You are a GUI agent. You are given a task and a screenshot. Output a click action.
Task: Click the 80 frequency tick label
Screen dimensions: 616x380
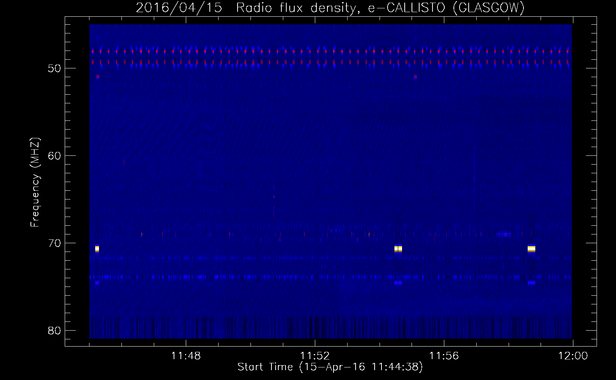pos(55,331)
